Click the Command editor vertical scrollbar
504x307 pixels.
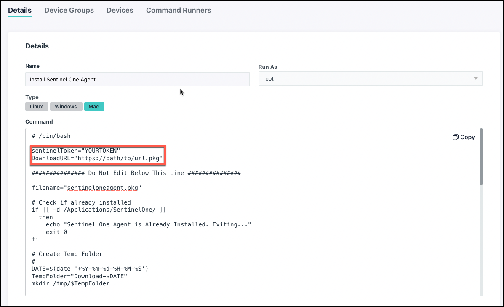click(x=481, y=157)
